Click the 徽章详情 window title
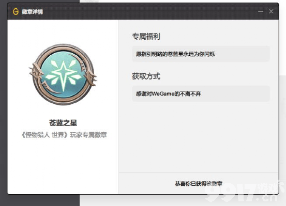This screenshot has width=286, height=206. click(x=32, y=12)
